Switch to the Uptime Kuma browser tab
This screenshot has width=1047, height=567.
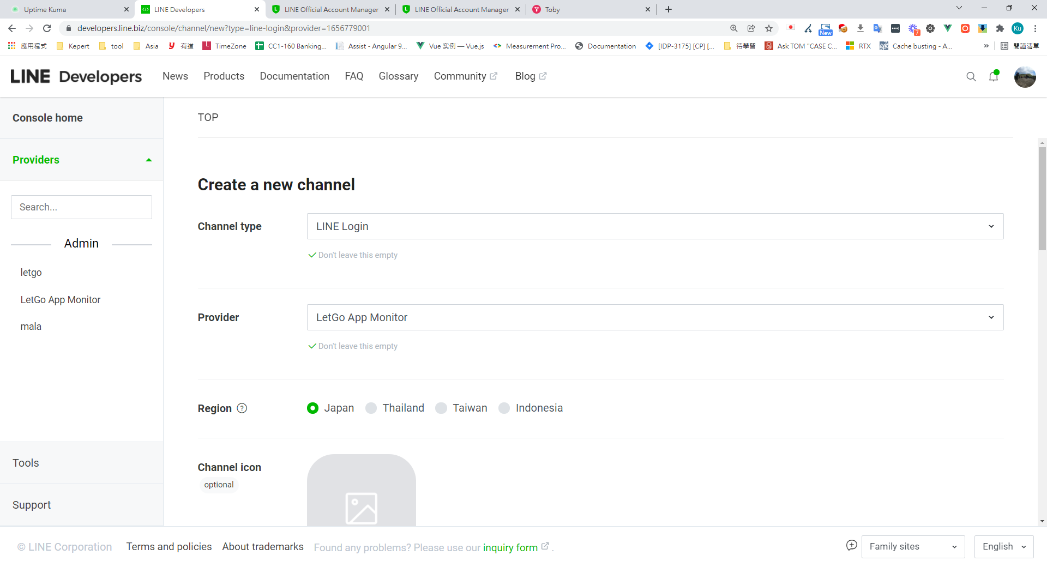(65, 9)
